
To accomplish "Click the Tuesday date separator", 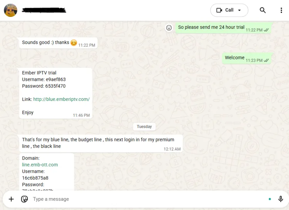I will click(144, 126).
